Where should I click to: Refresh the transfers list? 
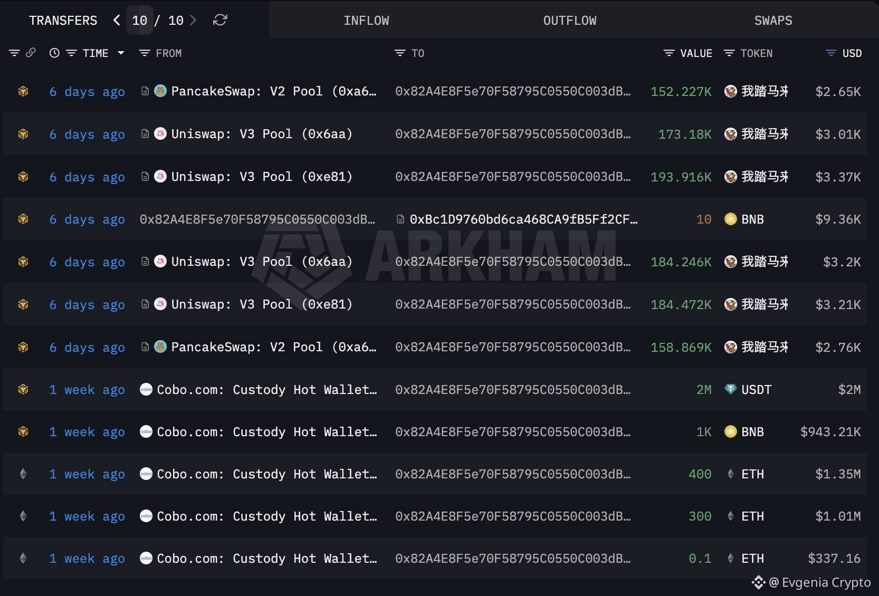pyautogui.click(x=220, y=20)
